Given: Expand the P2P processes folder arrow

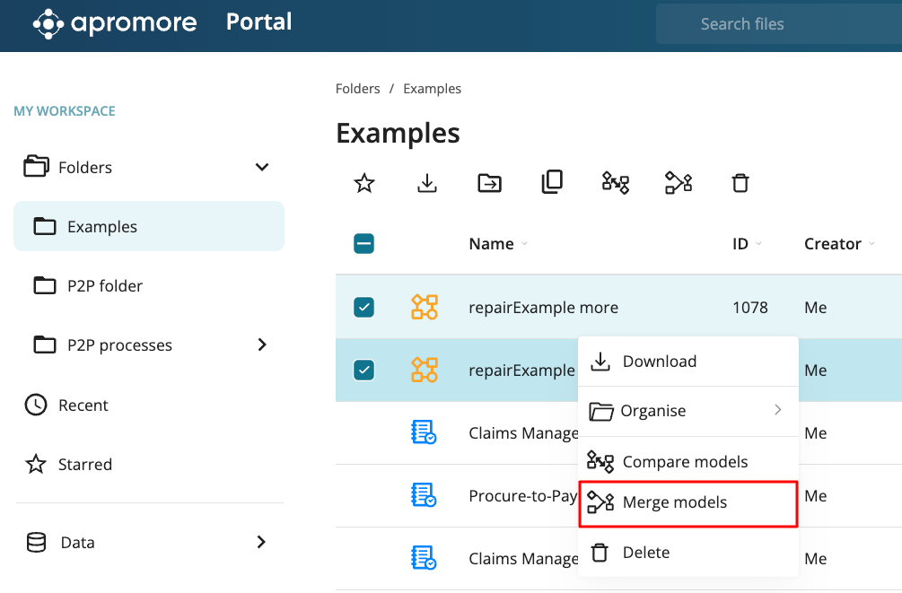Looking at the screenshot, I should (x=262, y=344).
